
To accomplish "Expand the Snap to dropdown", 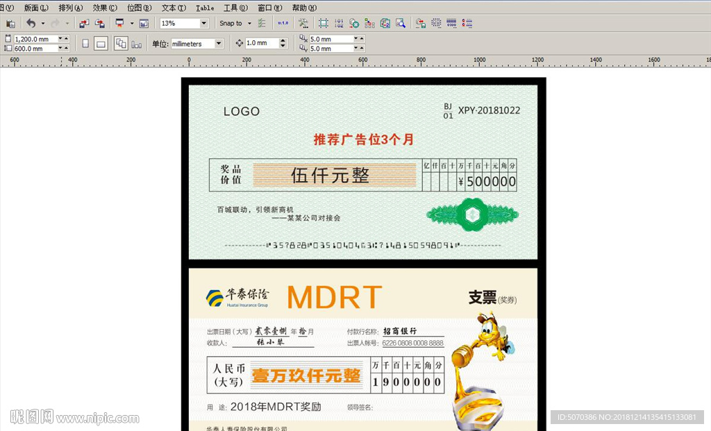I will coord(249,24).
